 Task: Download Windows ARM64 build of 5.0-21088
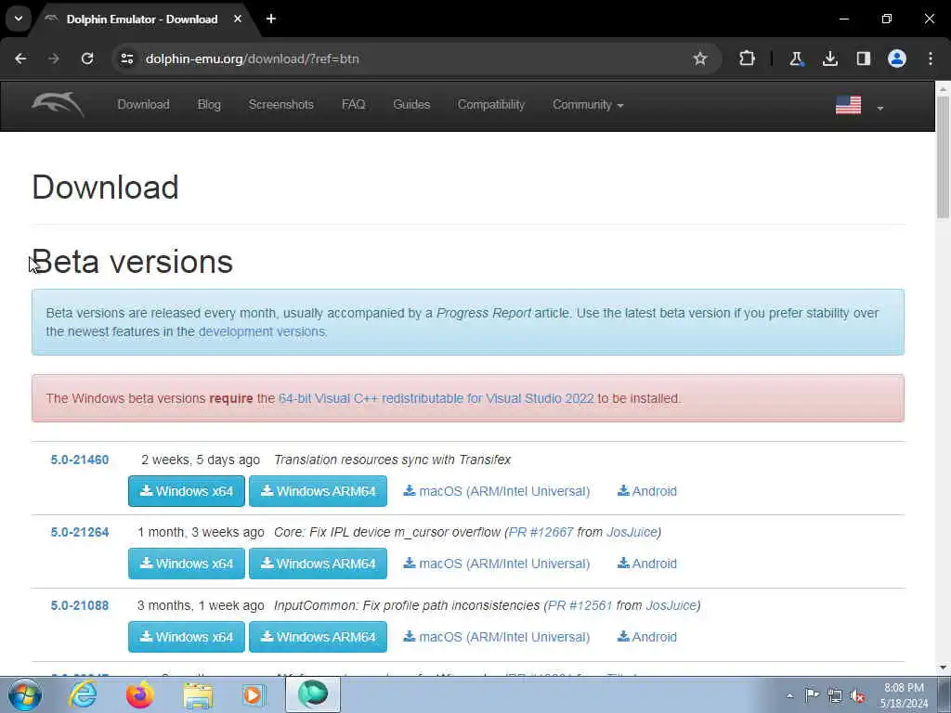click(318, 637)
